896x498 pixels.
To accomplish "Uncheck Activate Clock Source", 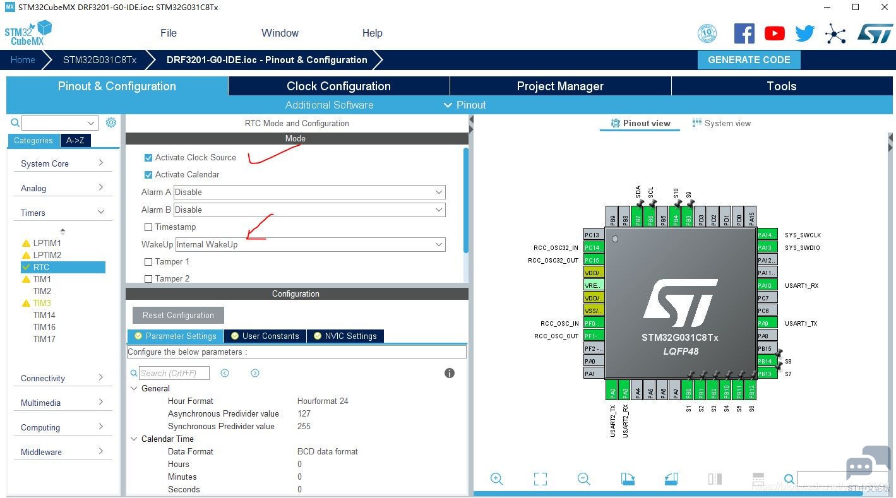I will tap(148, 158).
